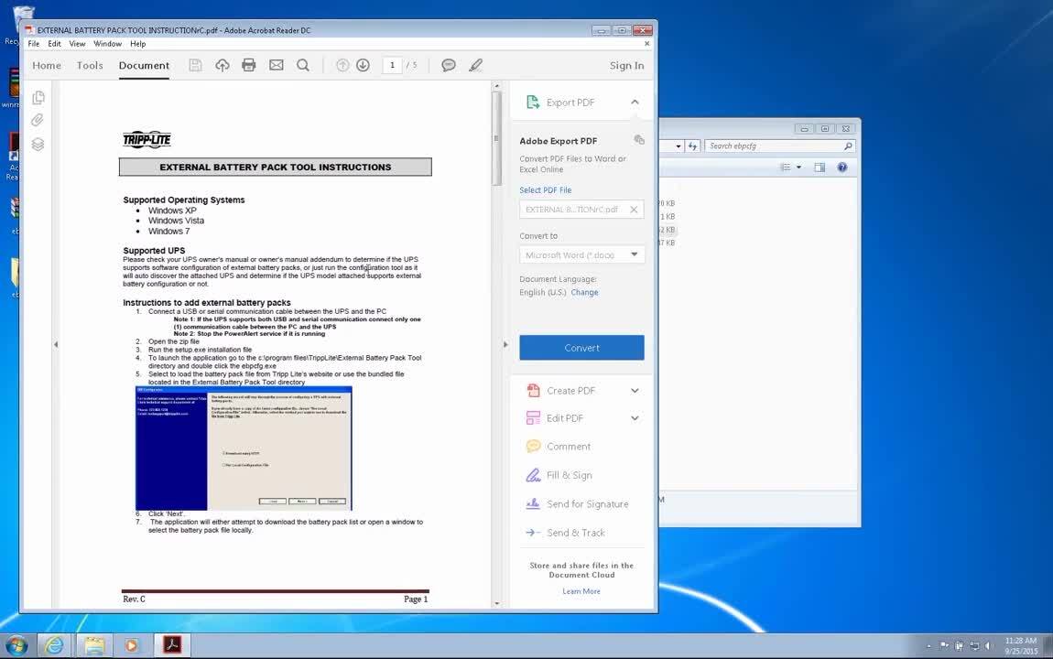Upload file to cloud icon
The image size is (1053, 659).
(x=222, y=65)
